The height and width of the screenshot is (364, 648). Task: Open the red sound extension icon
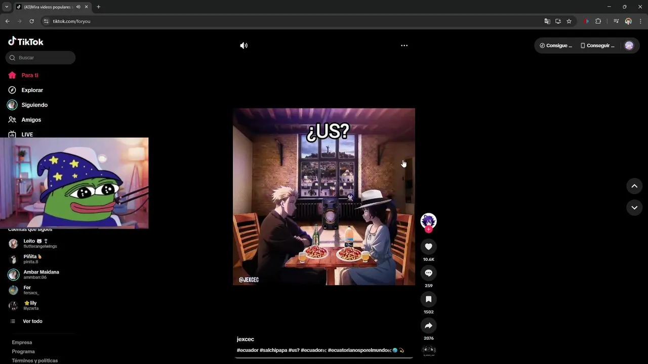(586, 21)
